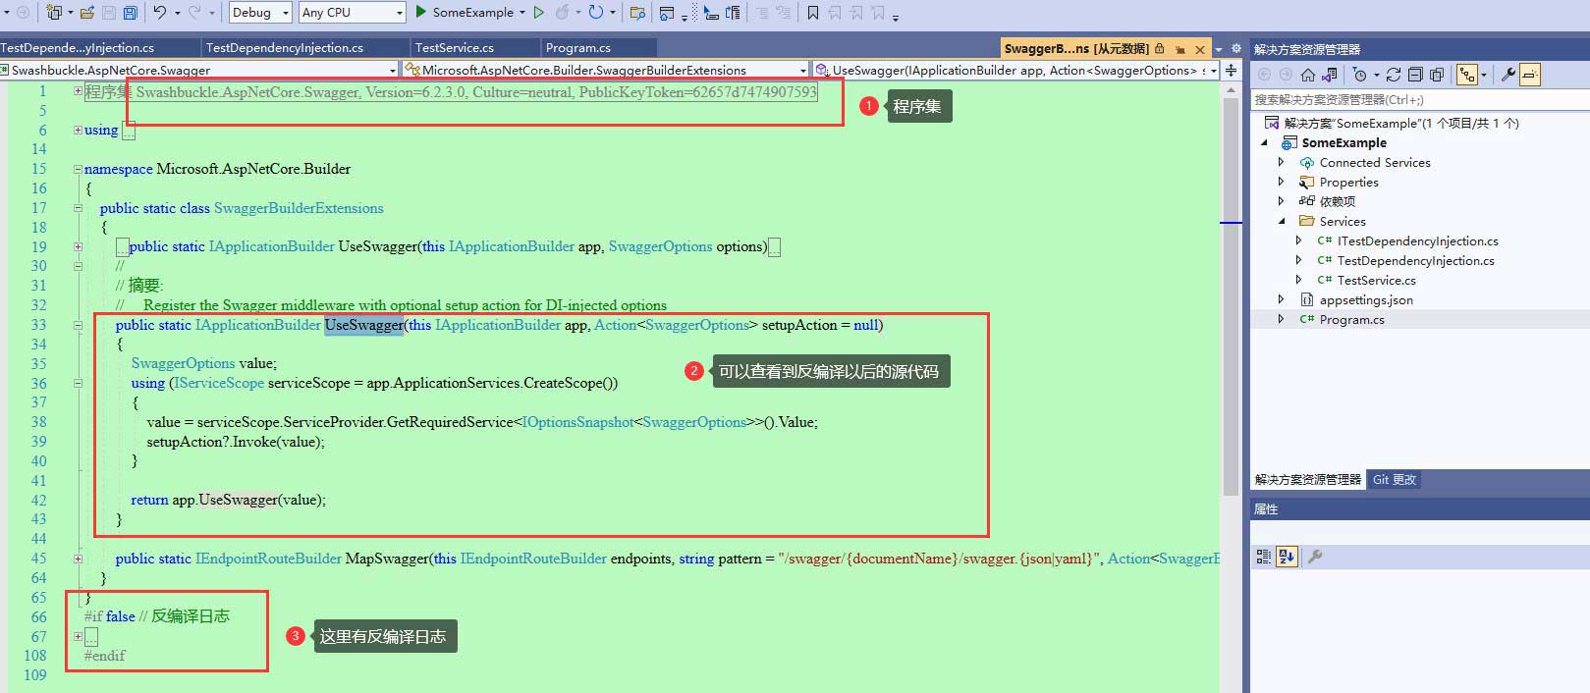Screen dimensions: 1590x693
Task: Collapse the namespace block at line 15
Action: [x=78, y=169]
